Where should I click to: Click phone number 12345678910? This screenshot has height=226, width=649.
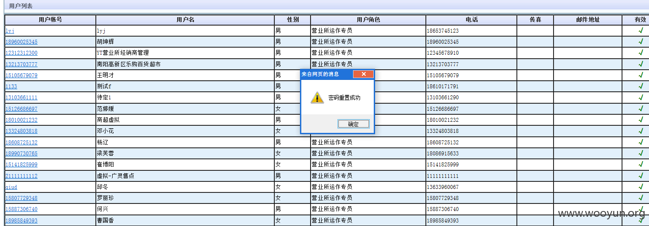443,53
